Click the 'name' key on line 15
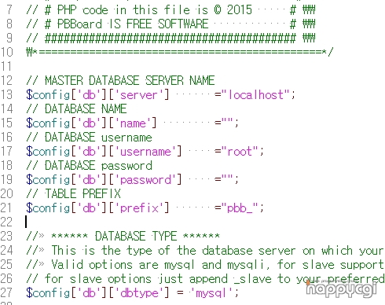Image resolution: width=385 pixels, height=305 pixels. 135,123
